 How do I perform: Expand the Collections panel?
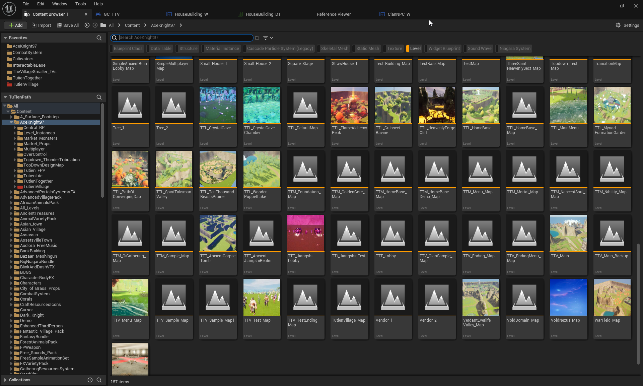[x=5, y=380]
